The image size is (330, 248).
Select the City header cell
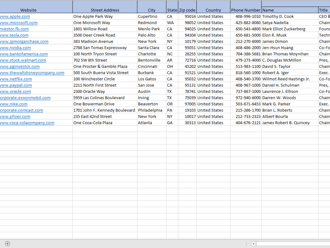point(151,7)
